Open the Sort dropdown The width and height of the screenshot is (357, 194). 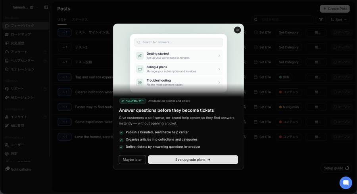pos(339,20)
